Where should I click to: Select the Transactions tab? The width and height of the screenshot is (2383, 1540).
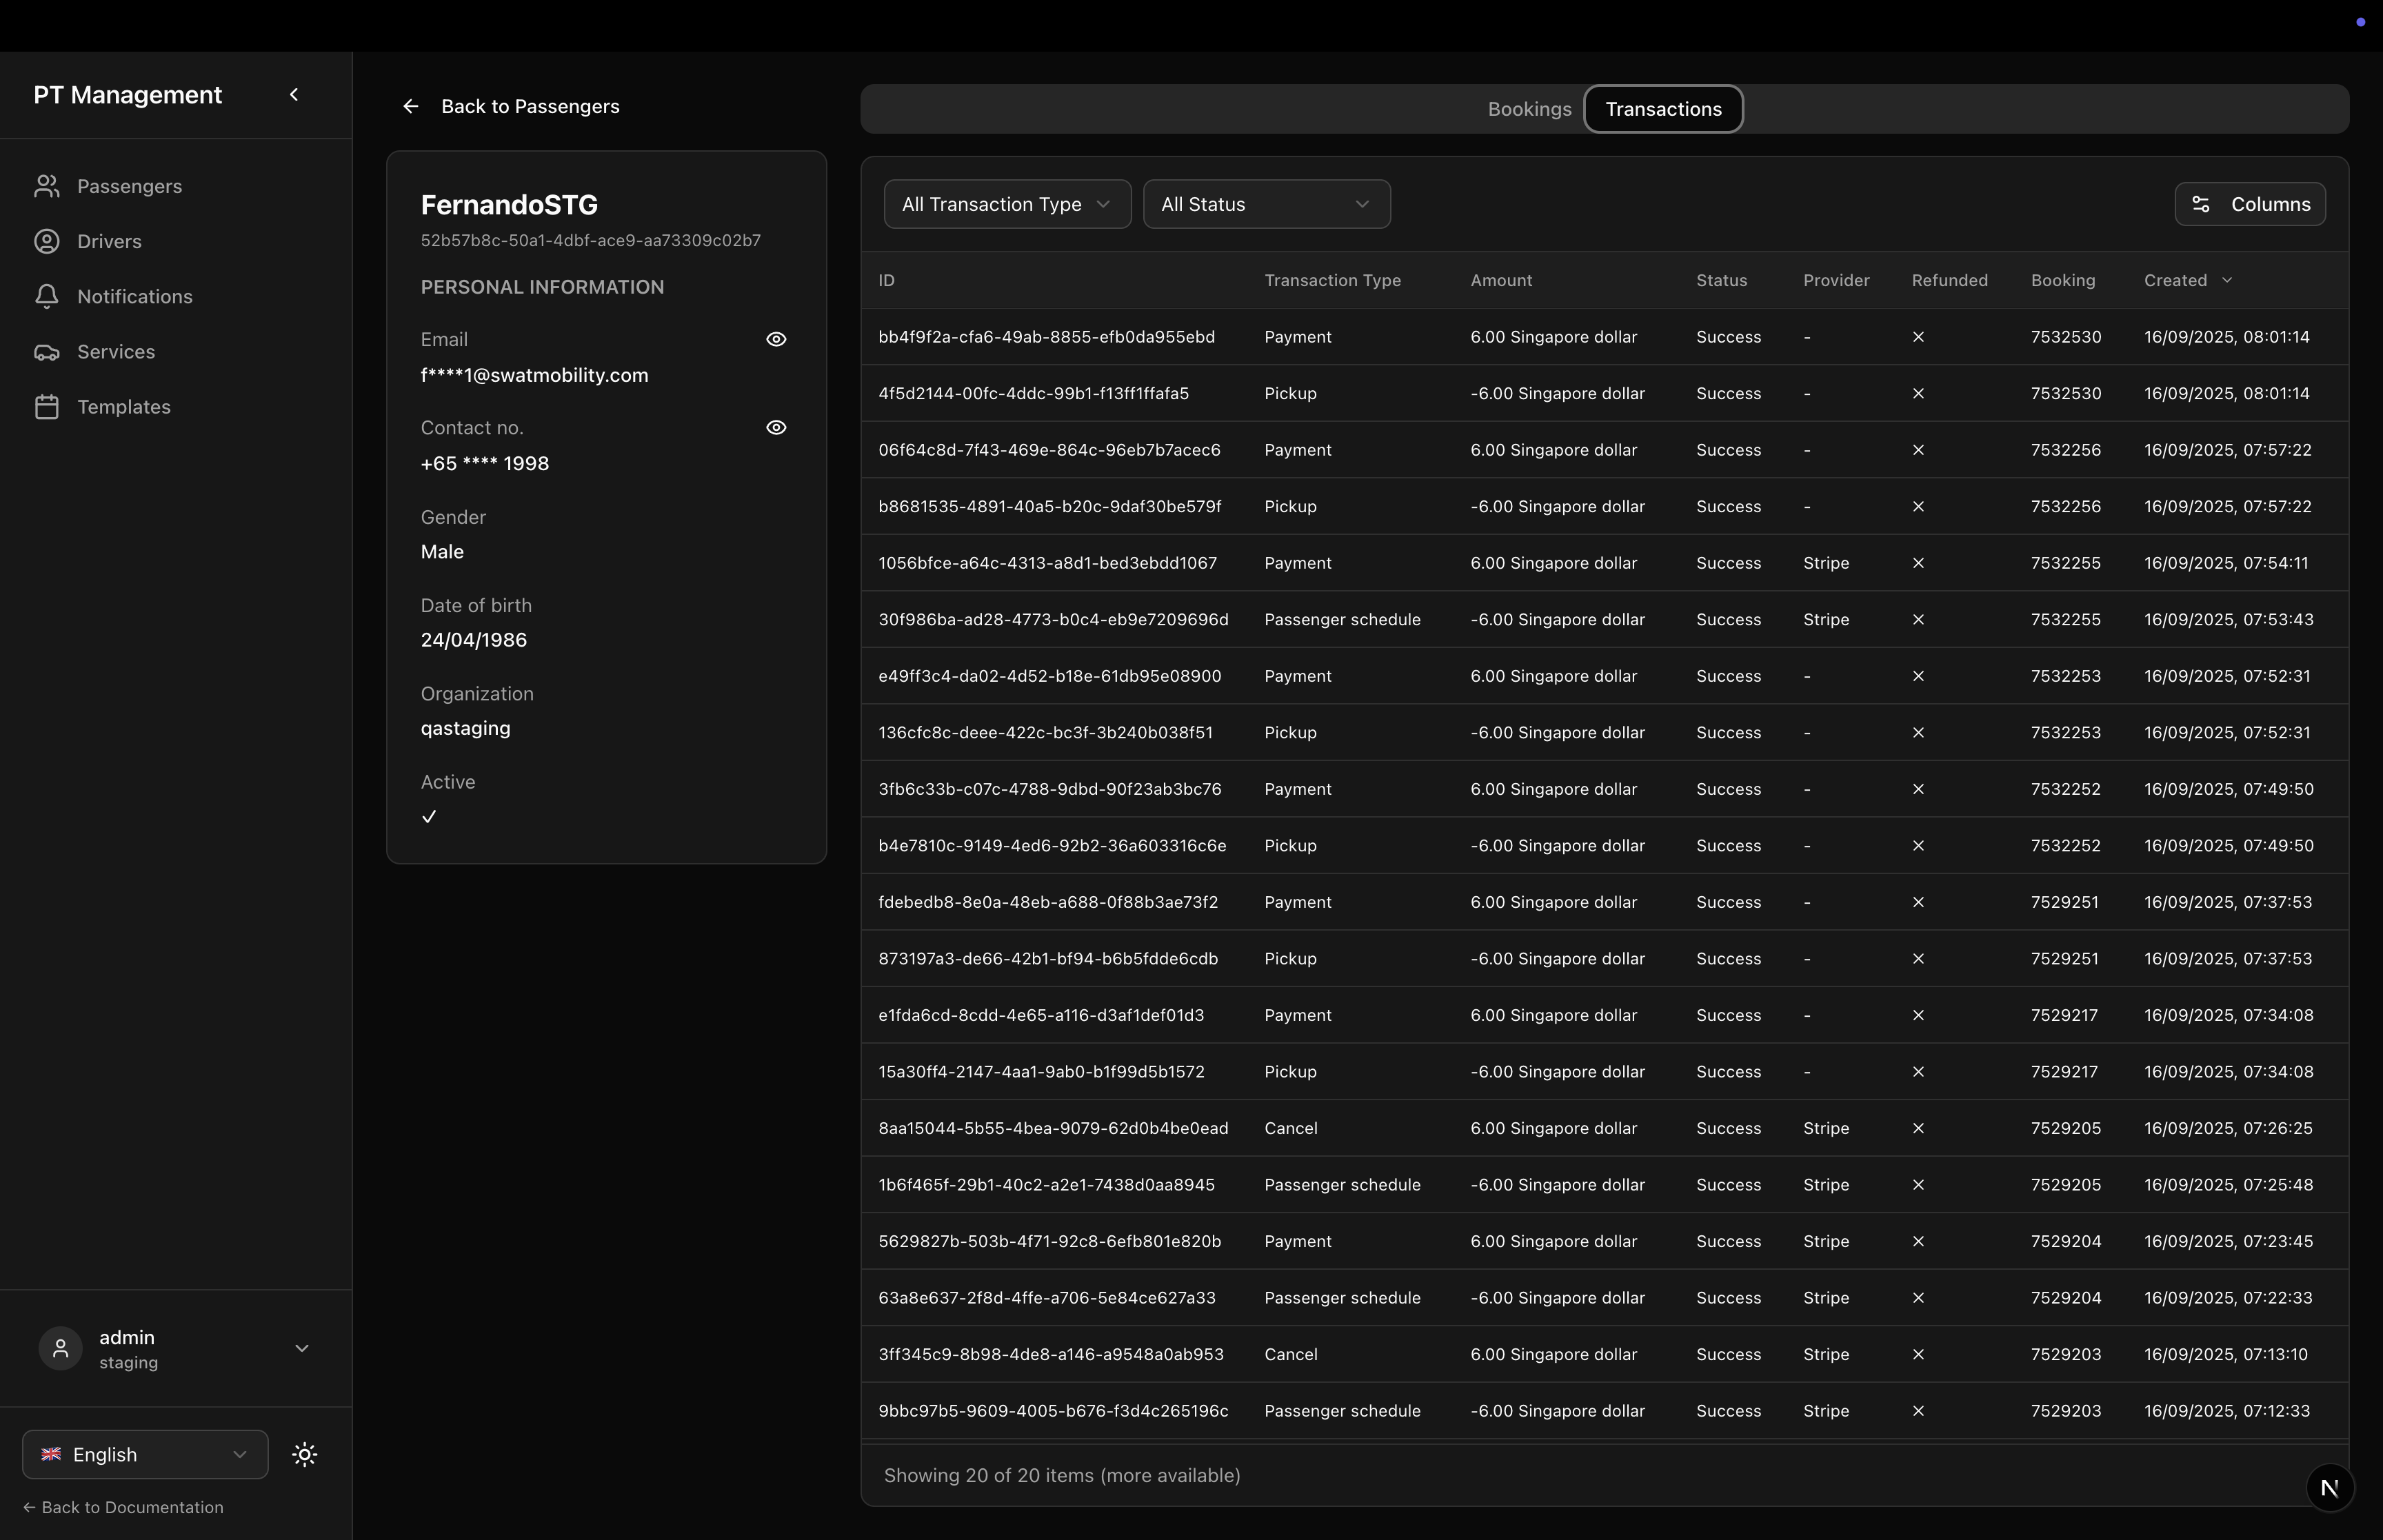coord(1662,110)
